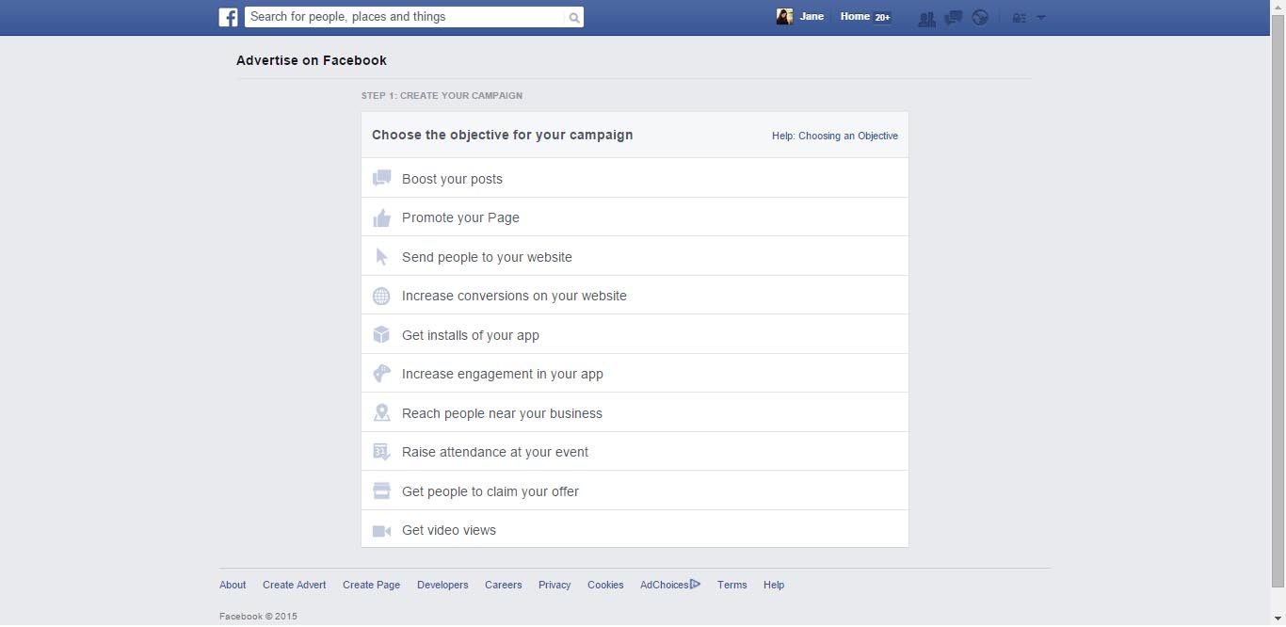This screenshot has width=1286, height=627.
Task: Open the Terms footer link
Action: coord(731,585)
